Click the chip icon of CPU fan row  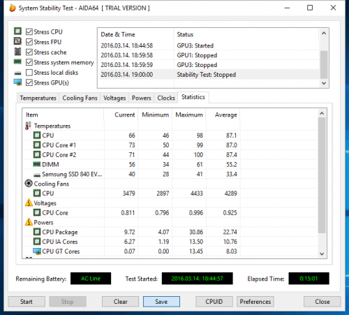click(x=37, y=193)
